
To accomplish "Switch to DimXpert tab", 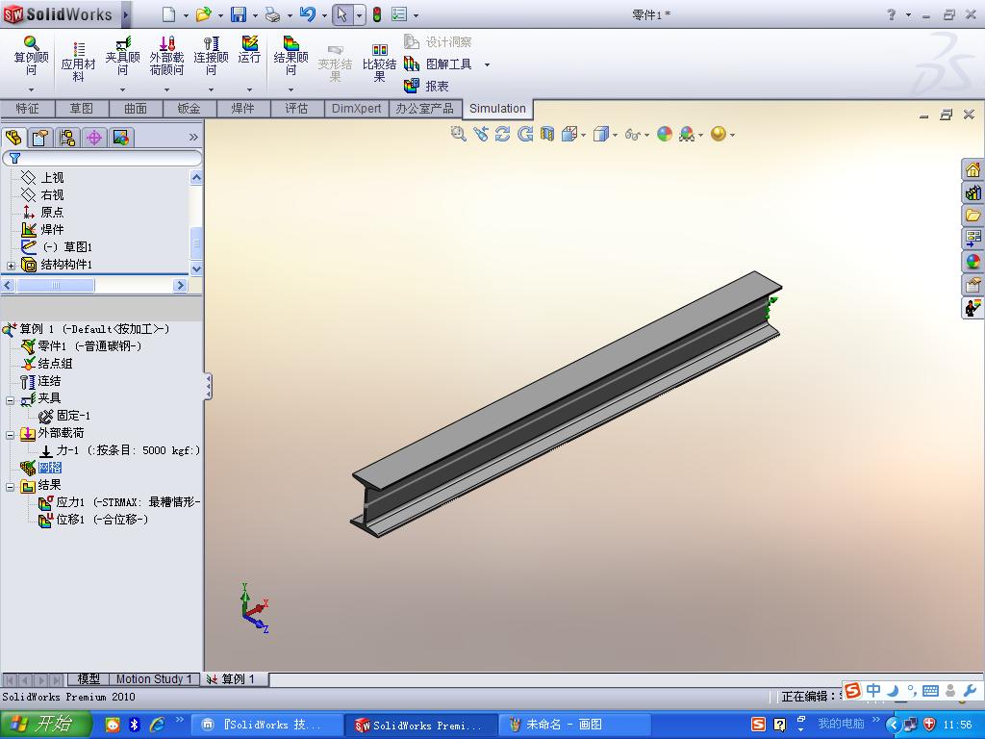I will pos(356,109).
